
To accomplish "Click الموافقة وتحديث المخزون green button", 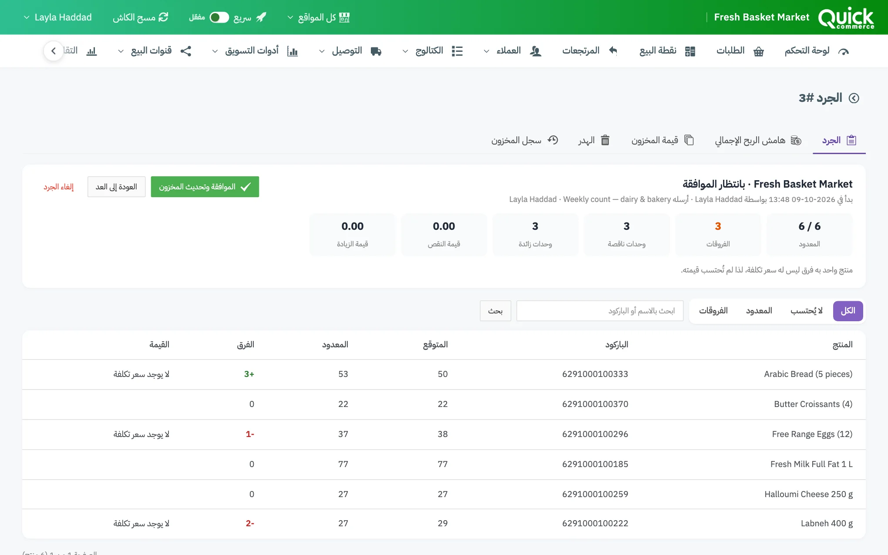I will [x=205, y=187].
